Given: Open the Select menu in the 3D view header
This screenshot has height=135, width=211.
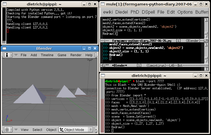Looking at the screenshot, I should point(37,130).
